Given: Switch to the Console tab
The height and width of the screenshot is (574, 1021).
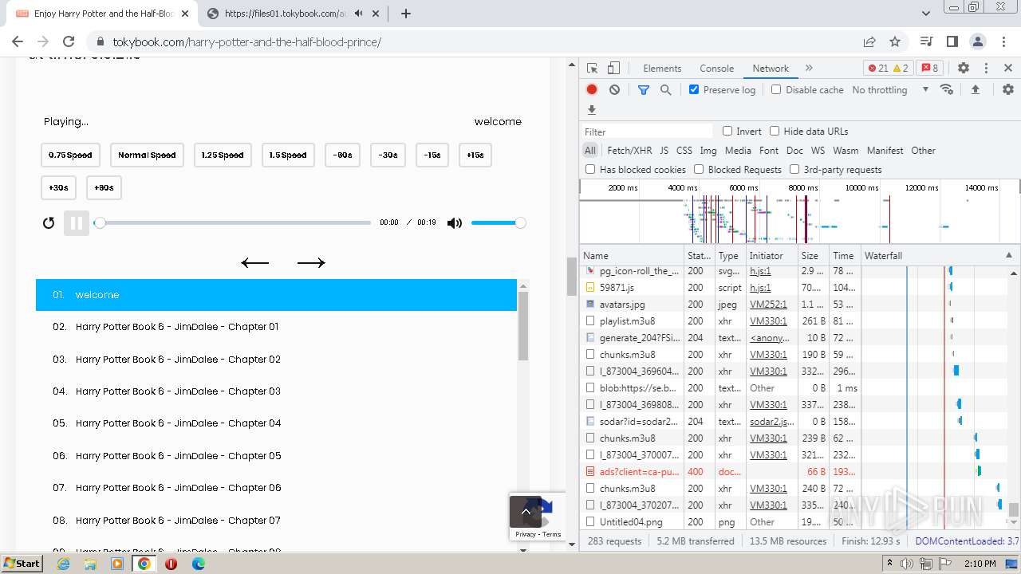Looking at the screenshot, I should tap(716, 69).
